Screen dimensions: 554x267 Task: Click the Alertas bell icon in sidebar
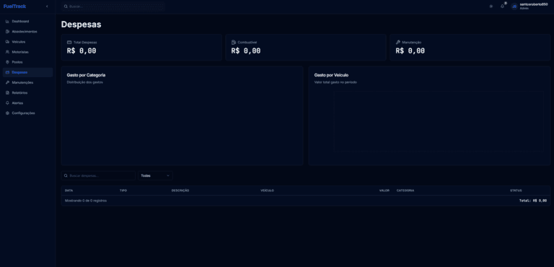(7, 103)
